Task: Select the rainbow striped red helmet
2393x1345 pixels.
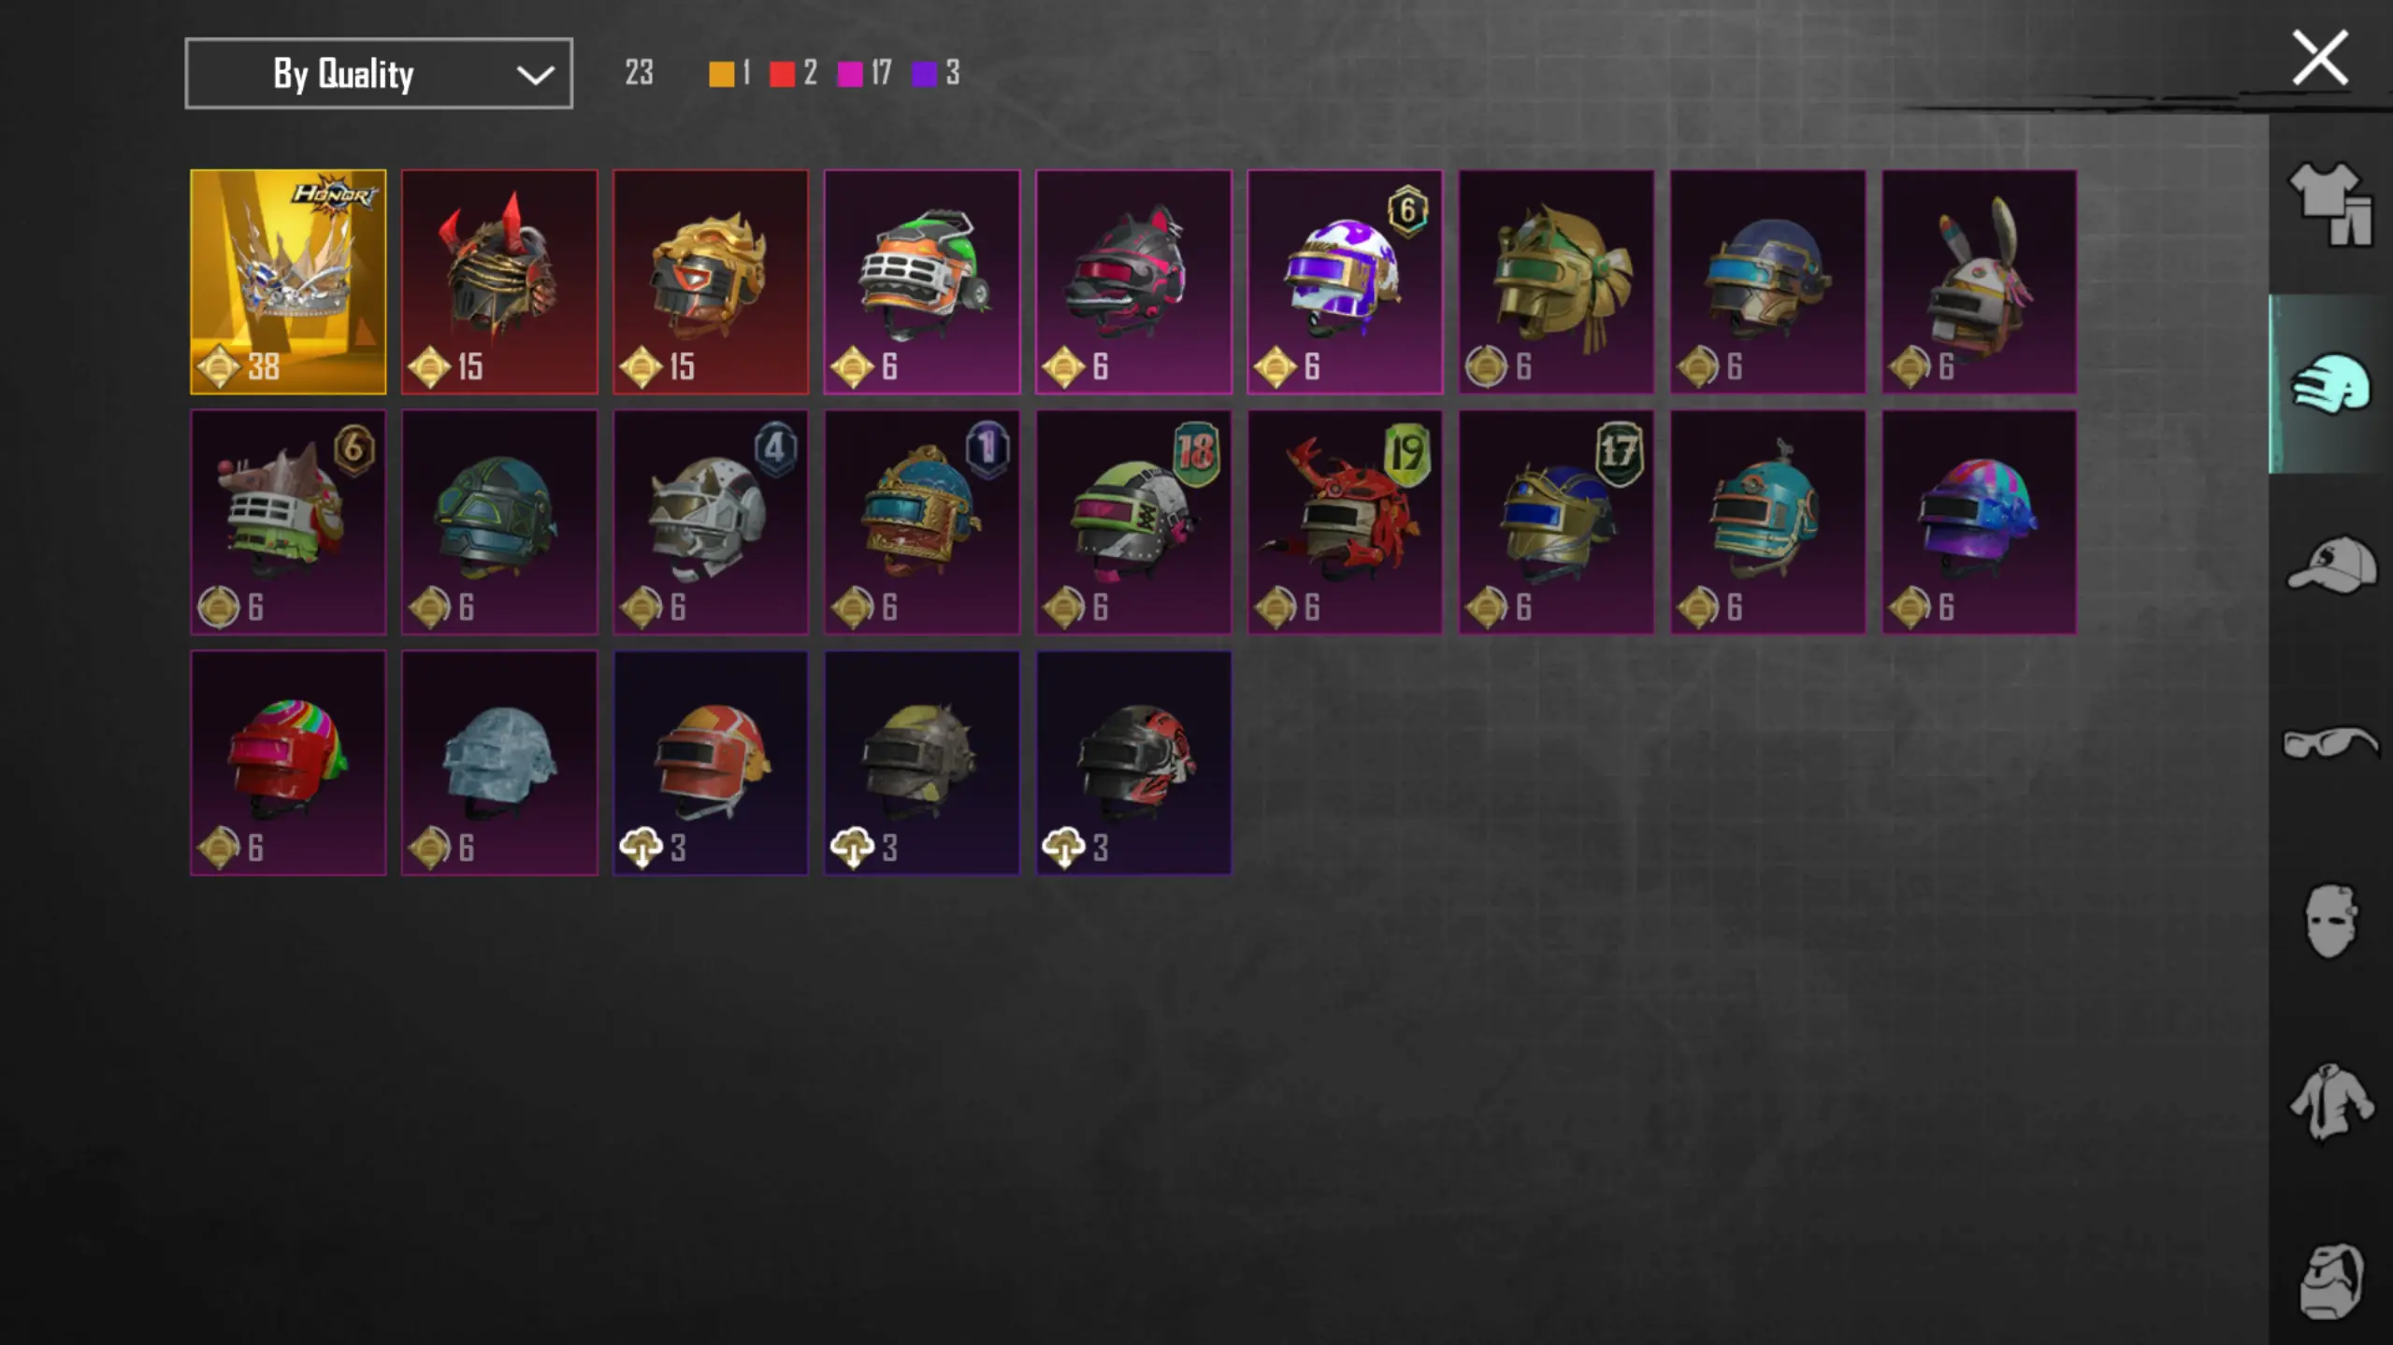Action: pyautogui.click(x=288, y=763)
